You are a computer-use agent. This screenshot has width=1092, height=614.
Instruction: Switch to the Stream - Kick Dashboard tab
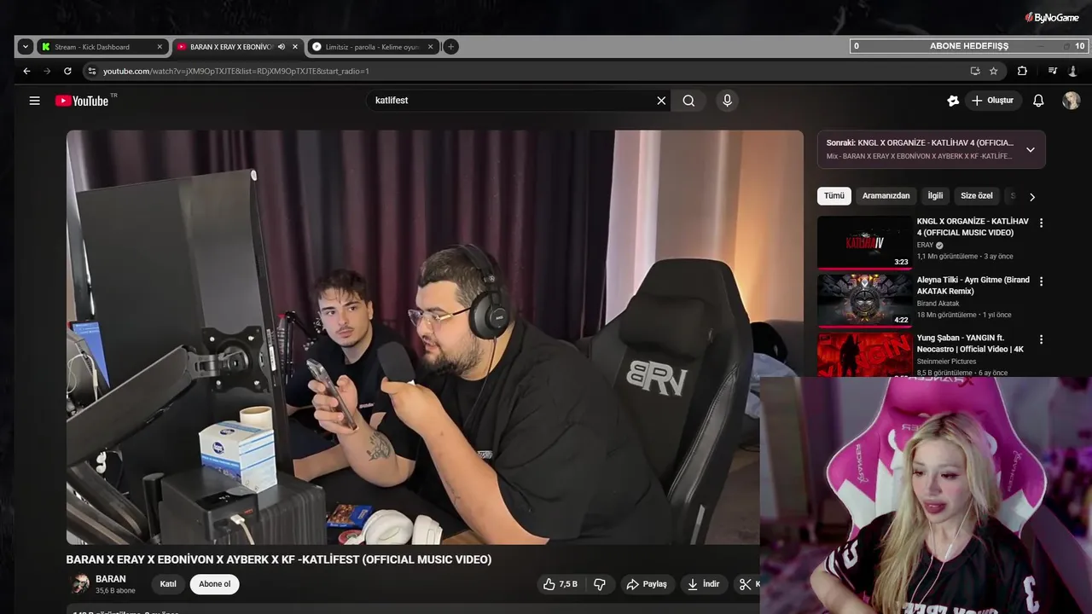(x=102, y=47)
